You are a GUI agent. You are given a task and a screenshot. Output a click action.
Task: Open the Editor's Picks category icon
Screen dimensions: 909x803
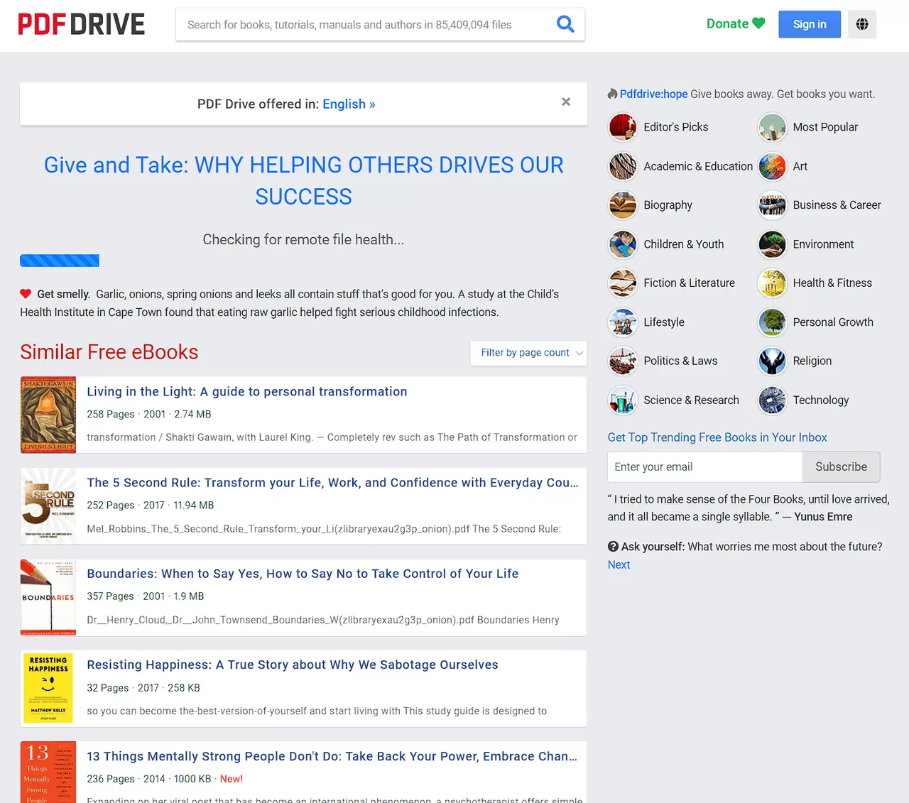[623, 127]
